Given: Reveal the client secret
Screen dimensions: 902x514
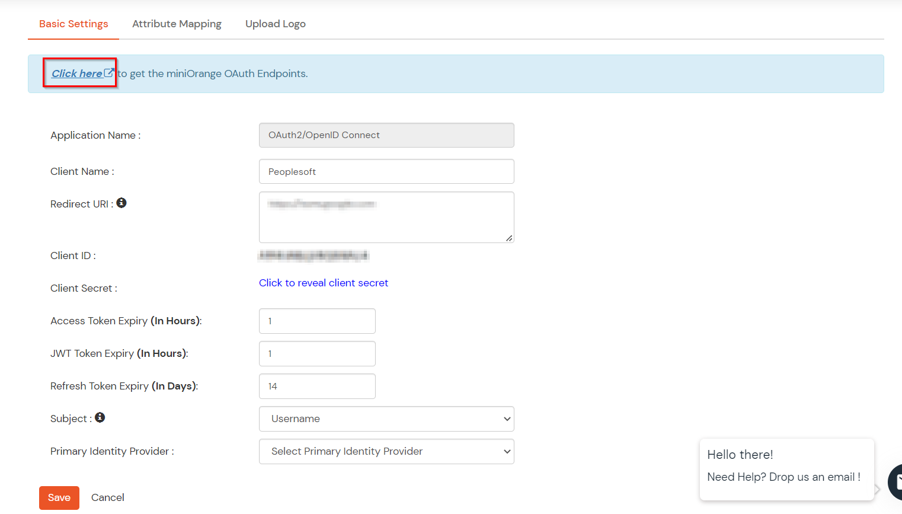Looking at the screenshot, I should 323,283.
